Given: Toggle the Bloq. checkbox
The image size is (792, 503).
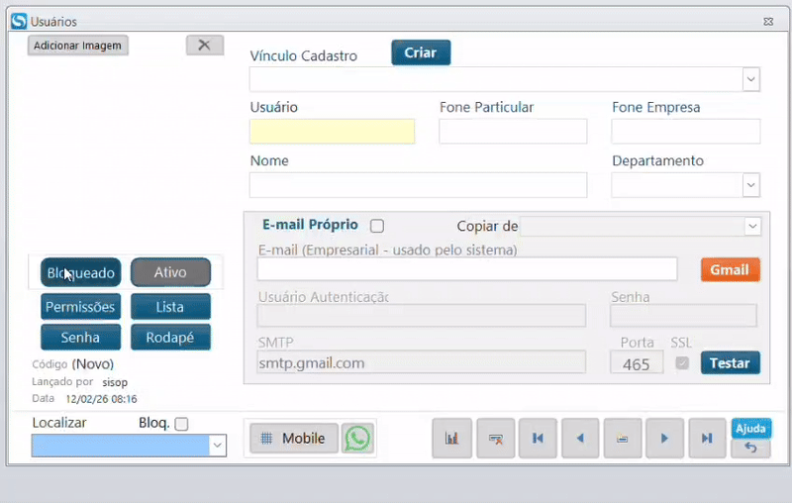Looking at the screenshot, I should click(x=181, y=424).
